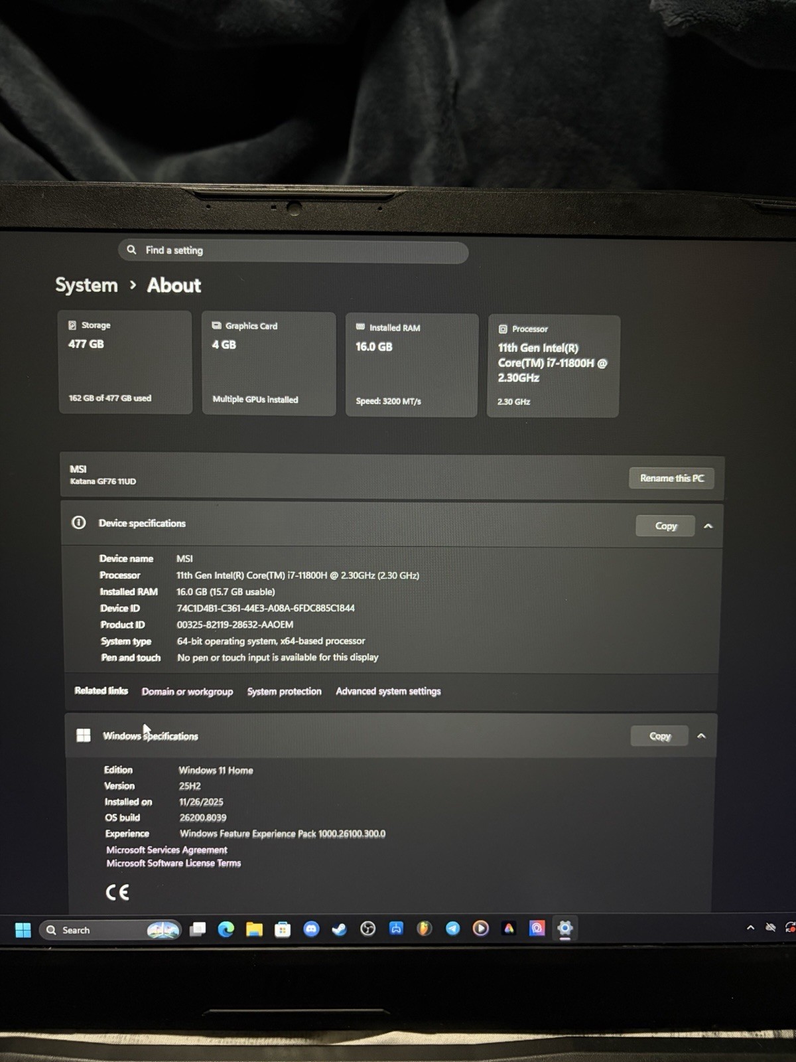Click the Processor card icon
The image size is (796, 1062).
pyautogui.click(x=503, y=329)
